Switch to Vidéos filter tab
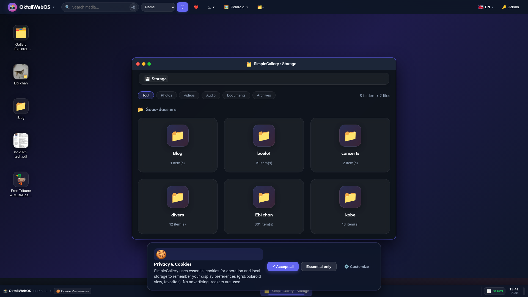The height and width of the screenshot is (297, 528). tap(189, 95)
